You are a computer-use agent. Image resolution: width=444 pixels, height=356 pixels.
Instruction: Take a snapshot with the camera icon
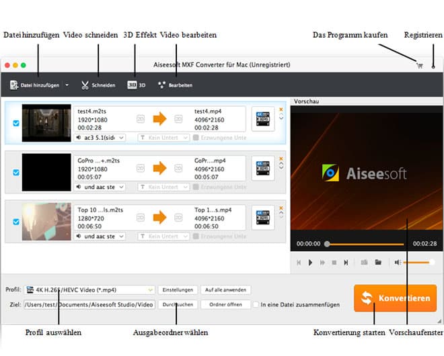pyautogui.click(x=364, y=262)
